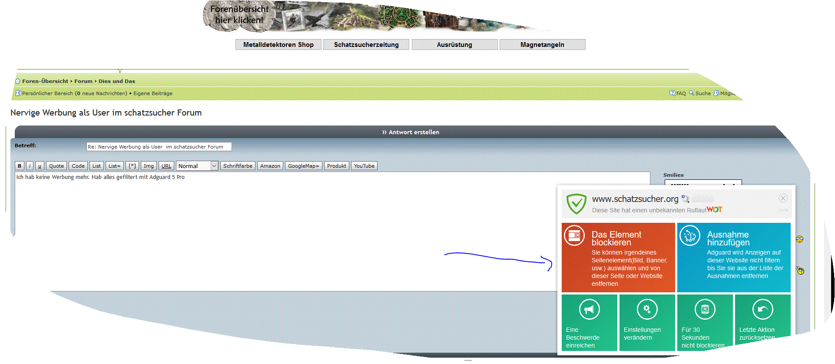Insert a YouTube tag via button
Viewport: 835px width, 364px height.
pyautogui.click(x=364, y=166)
